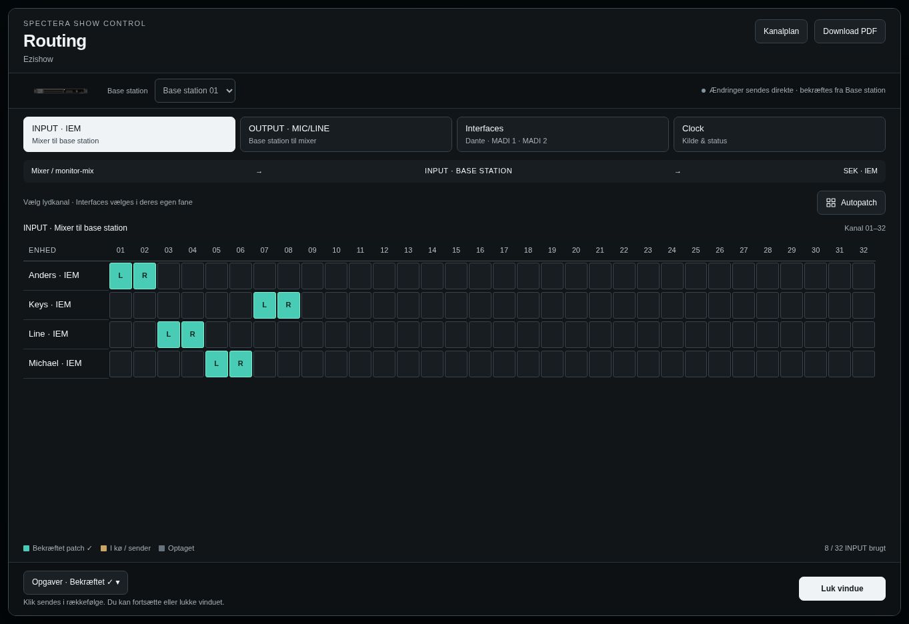This screenshot has height=624, width=909.
Task: Select the INPUT · IEM tab
Action: click(129, 134)
